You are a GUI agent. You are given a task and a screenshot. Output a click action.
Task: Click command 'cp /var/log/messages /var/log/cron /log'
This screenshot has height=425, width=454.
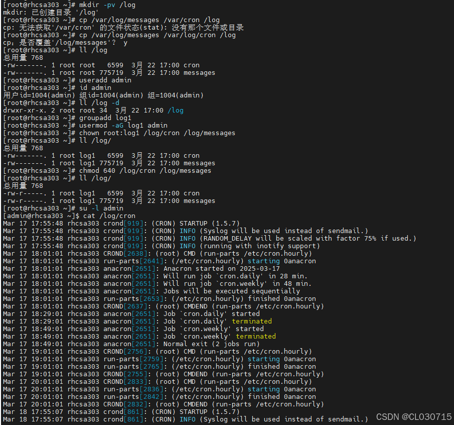[x=119, y=35]
